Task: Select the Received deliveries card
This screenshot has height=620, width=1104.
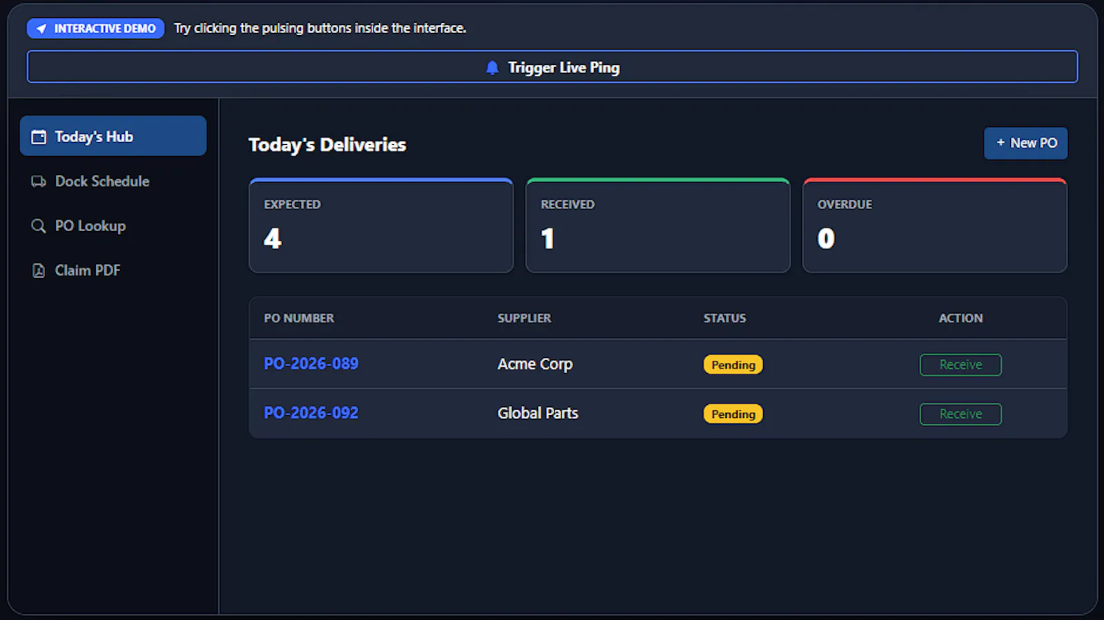Action: [658, 226]
